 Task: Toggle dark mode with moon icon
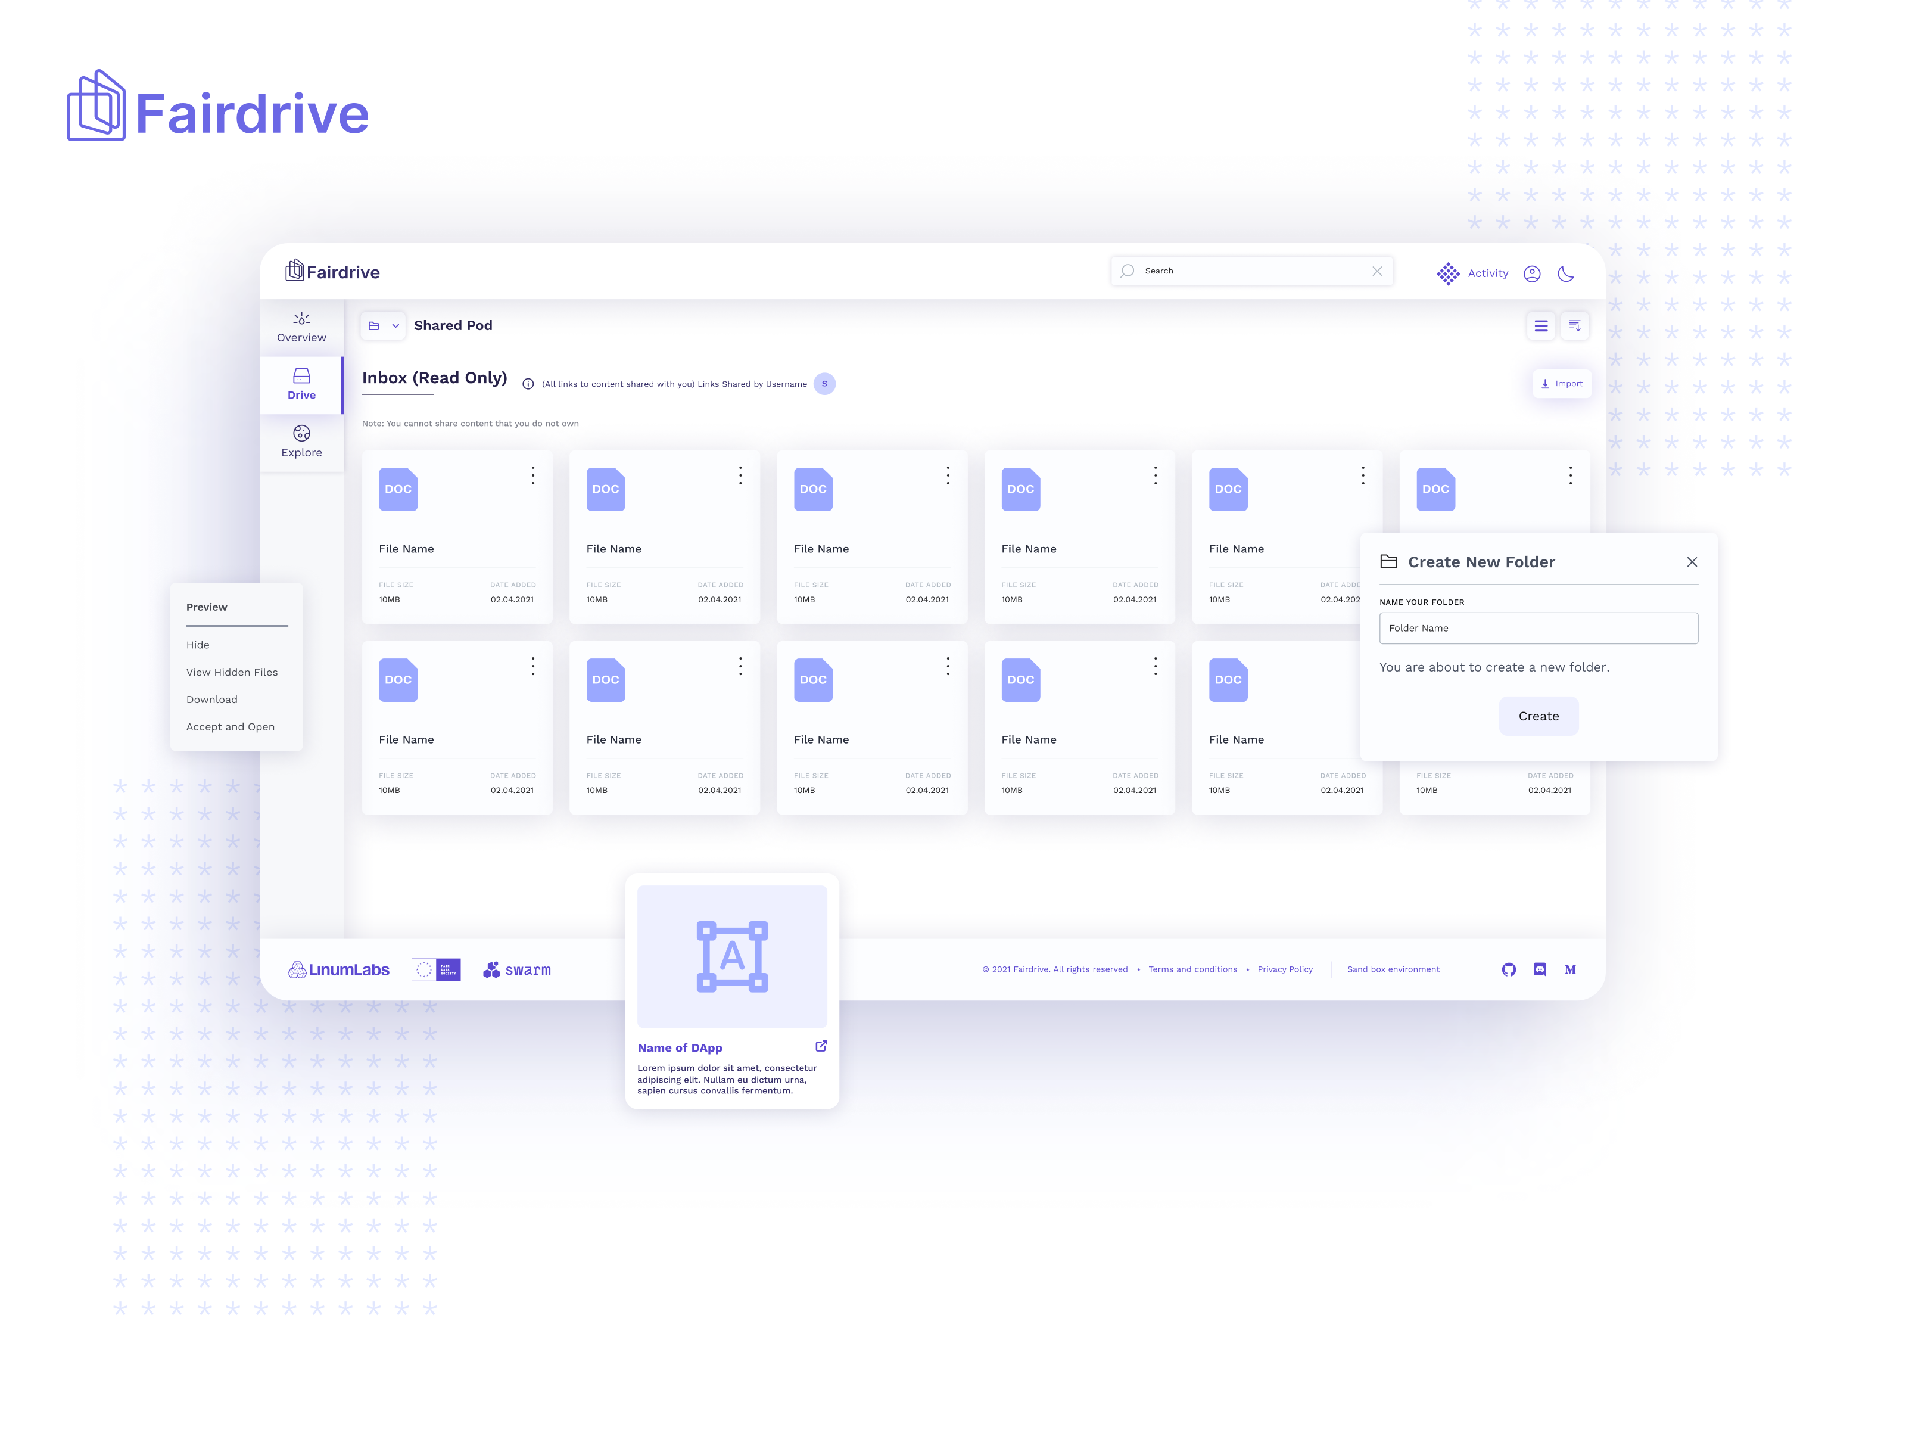tap(1566, 273)
